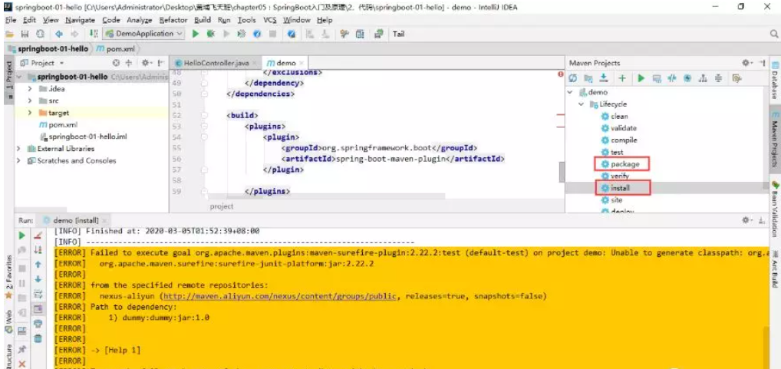This screenshot has height=369, width=781.
Task: Show Maven dependencies diagram icon
Action: click(x=703, y=78)
